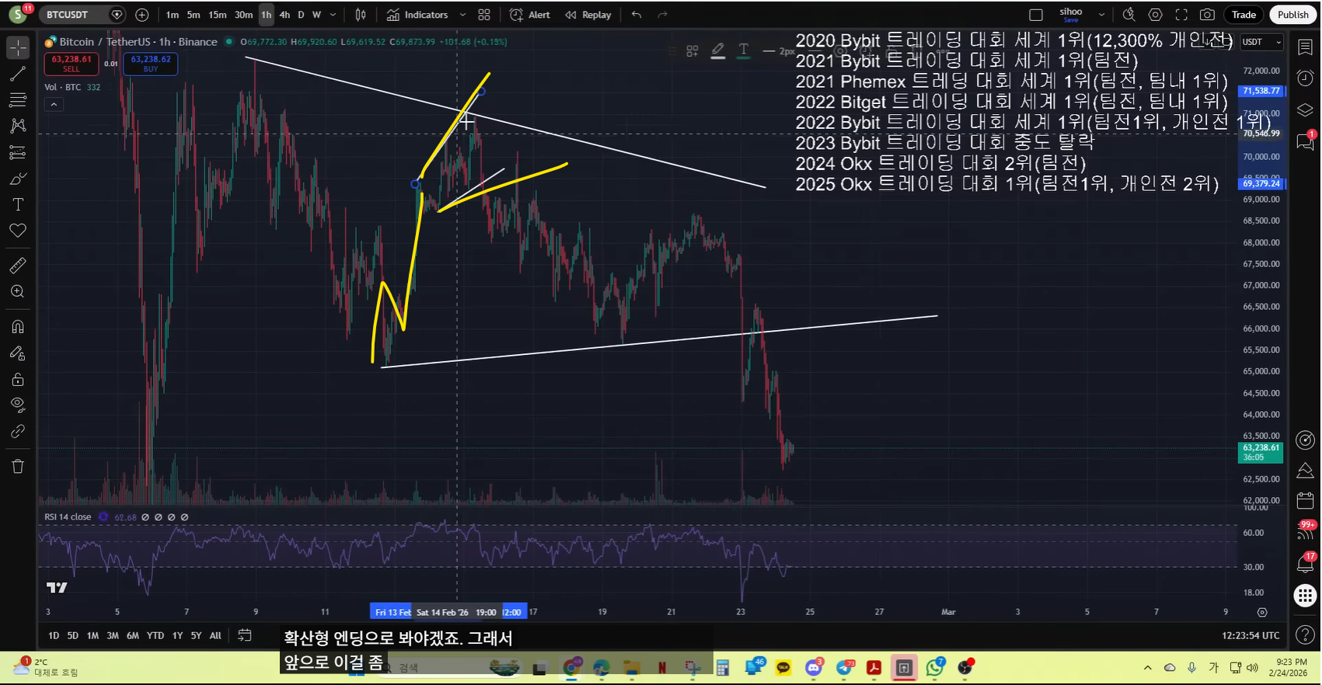Open the heart icons tool

(x=17, y=231)
